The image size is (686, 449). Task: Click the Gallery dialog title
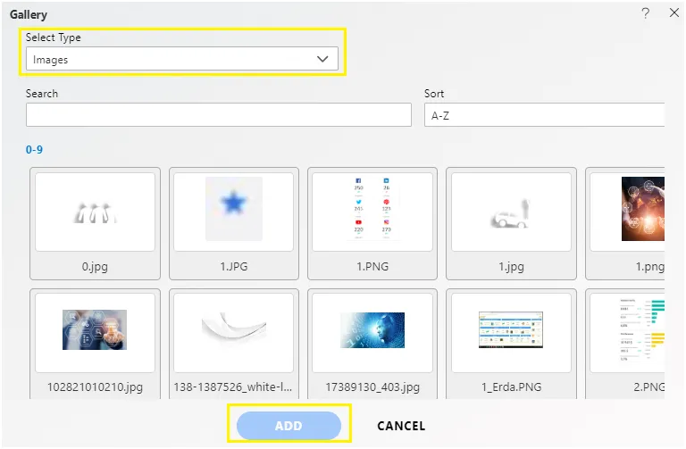point(29,14)
